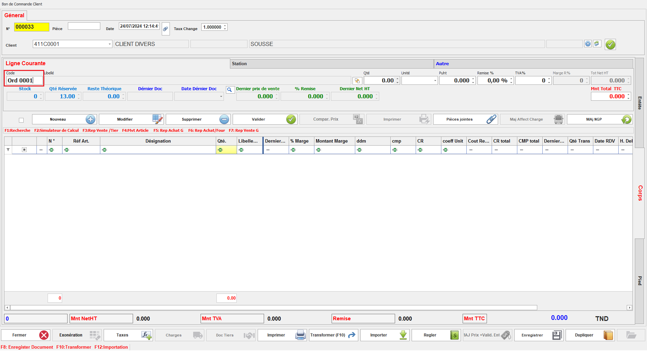Click the MAj NGP button
647x351 pixels.
(x=599, y=119)
